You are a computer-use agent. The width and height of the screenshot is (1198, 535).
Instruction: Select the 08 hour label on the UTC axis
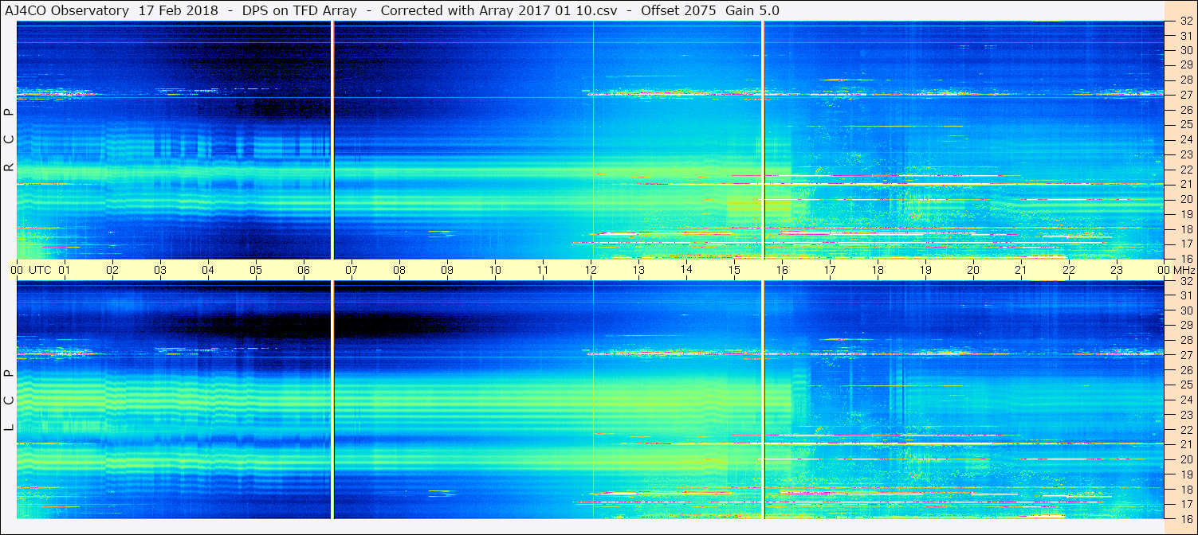(x=399, y=270)
